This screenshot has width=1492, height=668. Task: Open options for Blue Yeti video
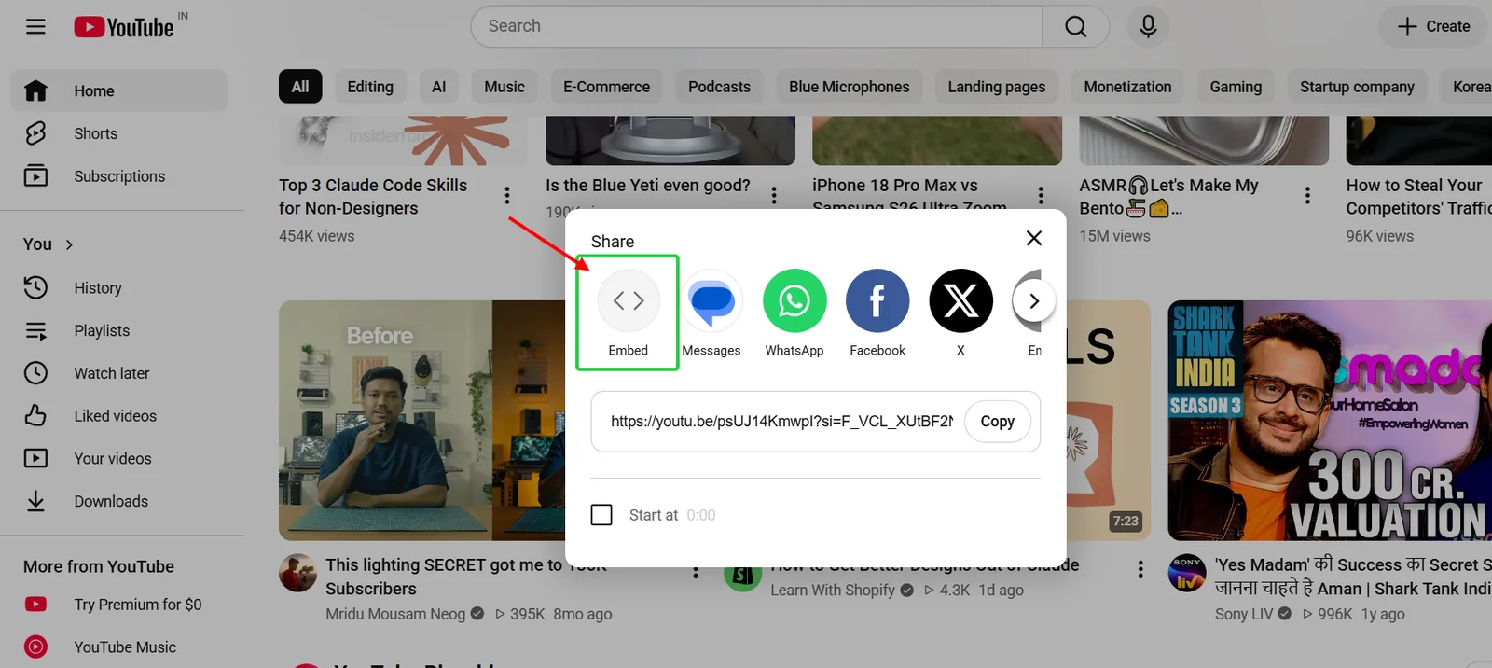774,195
